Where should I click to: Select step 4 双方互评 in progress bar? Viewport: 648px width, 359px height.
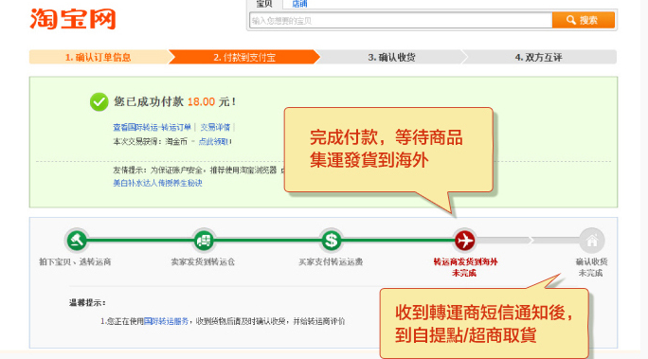(538, 57)
